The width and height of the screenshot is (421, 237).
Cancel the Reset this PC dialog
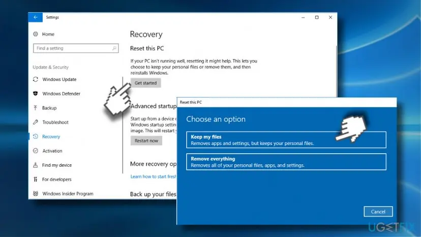378,212
